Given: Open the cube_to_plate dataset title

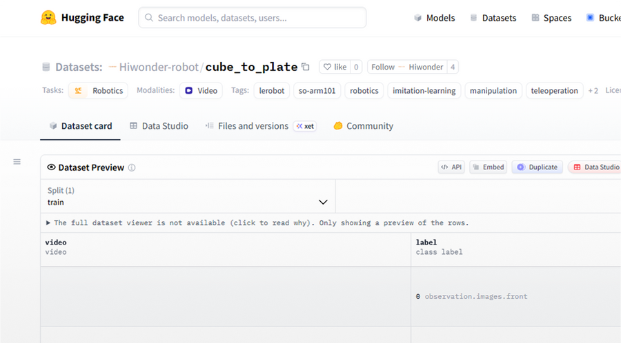Looking at the screenshot, I should pyautogui.click(x=251, y=67).
